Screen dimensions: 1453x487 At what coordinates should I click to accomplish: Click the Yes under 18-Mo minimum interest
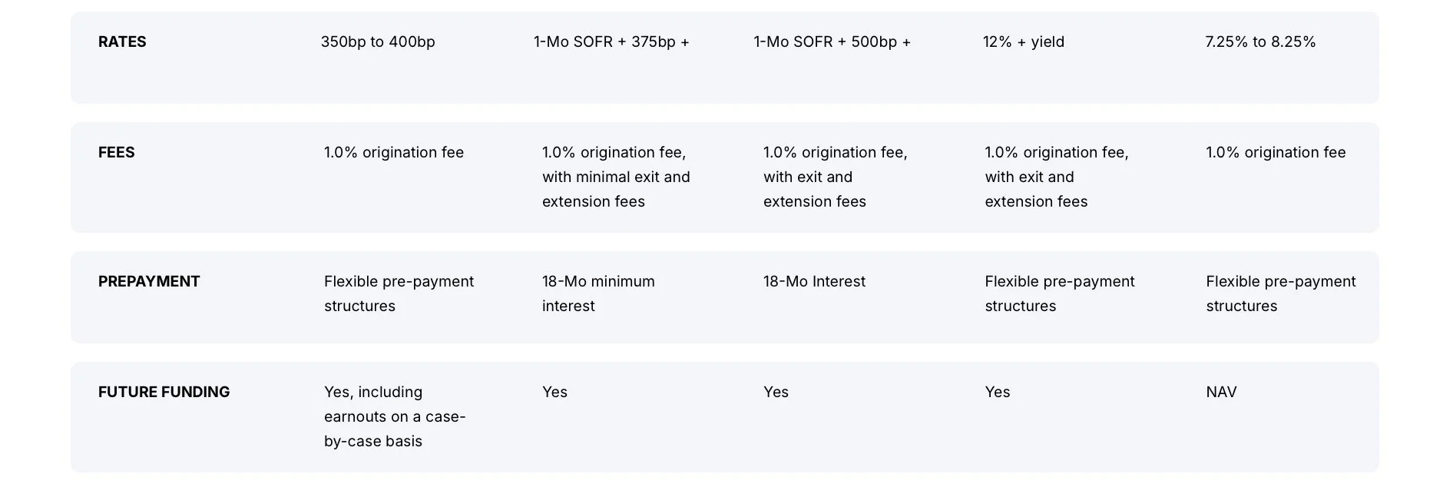point(554,392)
